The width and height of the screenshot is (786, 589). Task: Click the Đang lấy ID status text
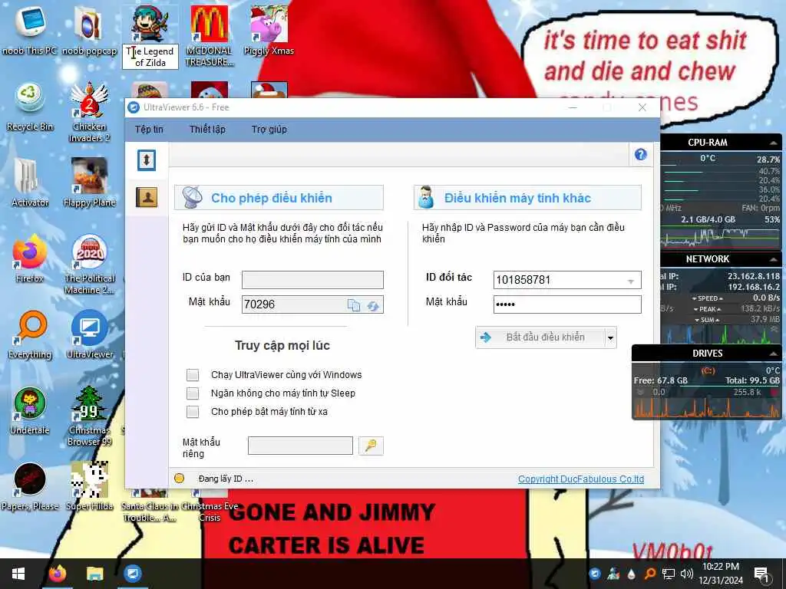(226, 479)
